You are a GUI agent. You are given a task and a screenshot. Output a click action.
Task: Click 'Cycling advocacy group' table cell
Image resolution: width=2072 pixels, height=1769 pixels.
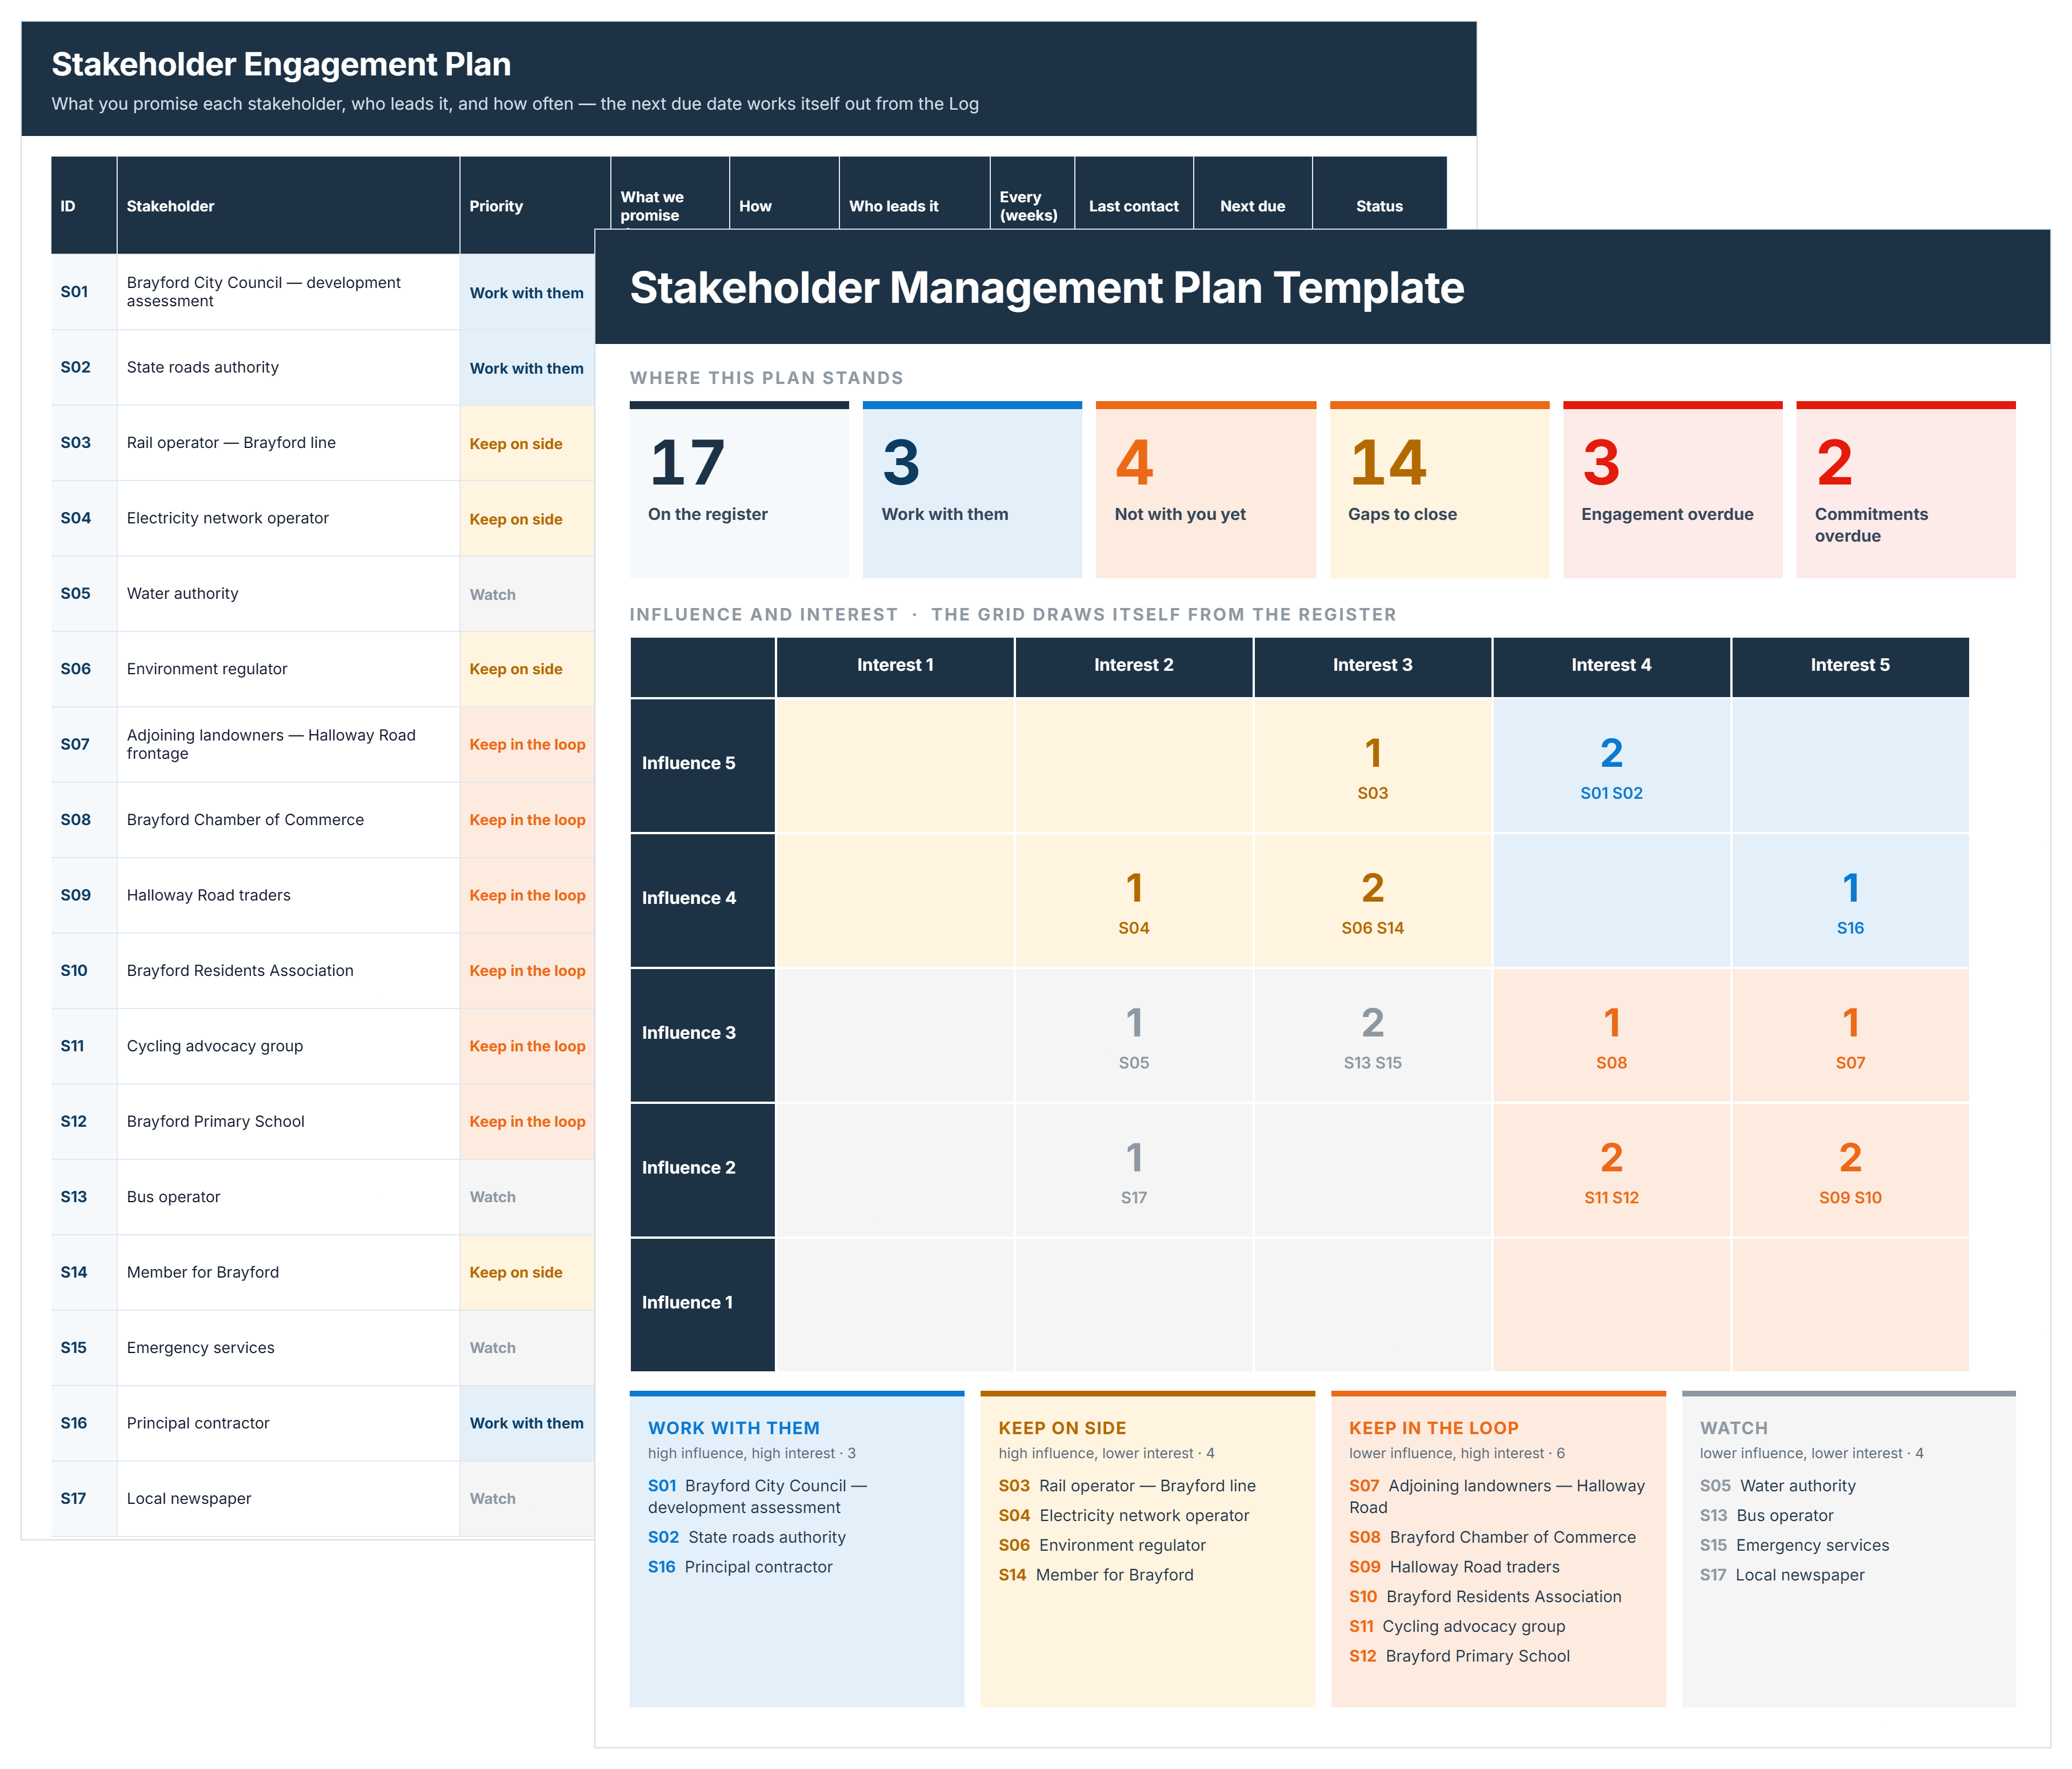pos(288,1046)
